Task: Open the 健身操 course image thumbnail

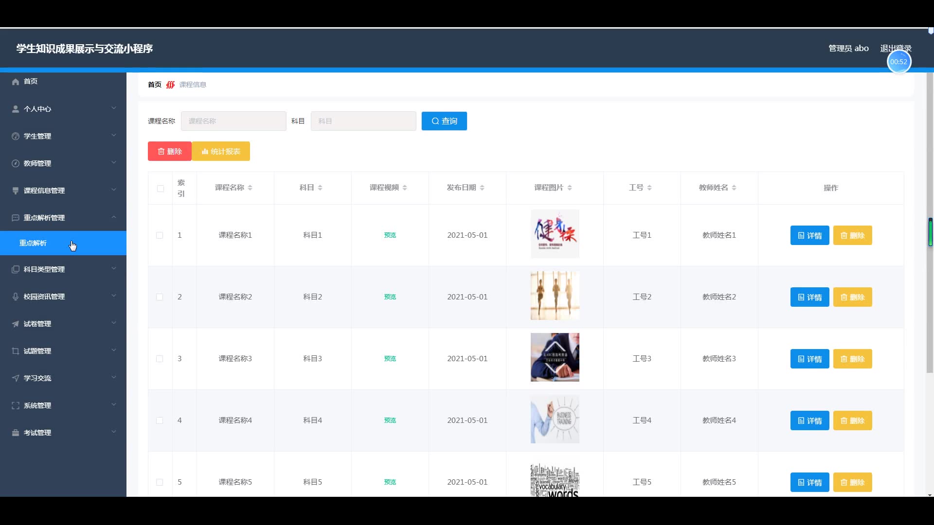Action: 555,234
